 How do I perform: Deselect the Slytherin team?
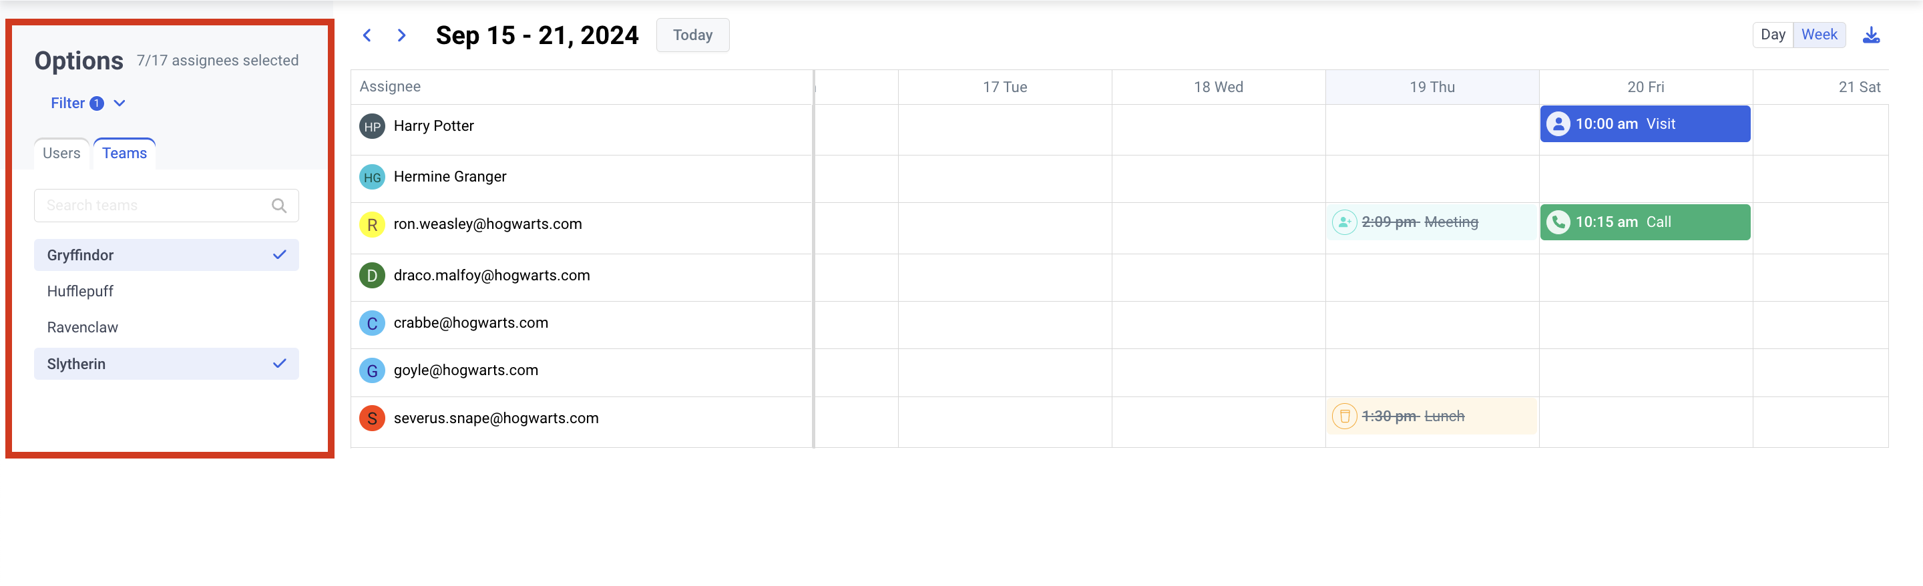[x=166, y=364]
